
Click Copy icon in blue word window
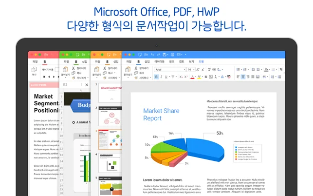[136, 73]
